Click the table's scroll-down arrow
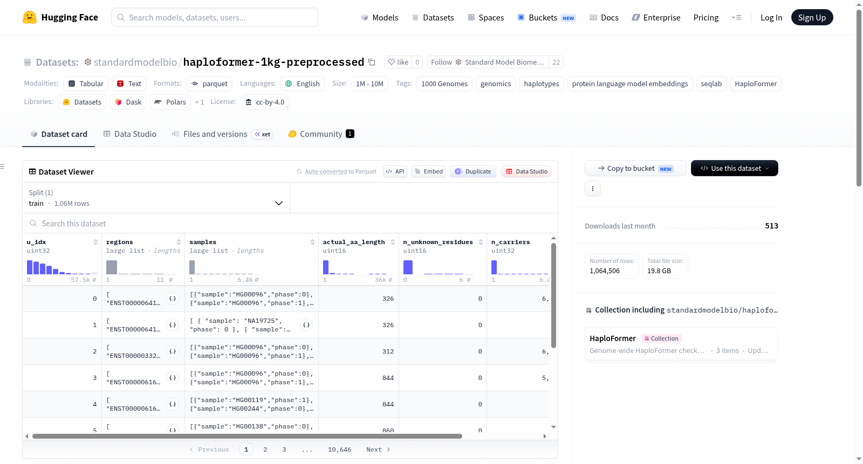 pyautogui.click(x=553, y=427)
